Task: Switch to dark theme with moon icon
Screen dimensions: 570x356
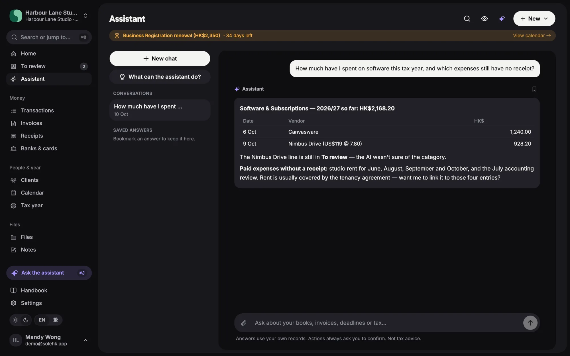Action: point(26,320)
